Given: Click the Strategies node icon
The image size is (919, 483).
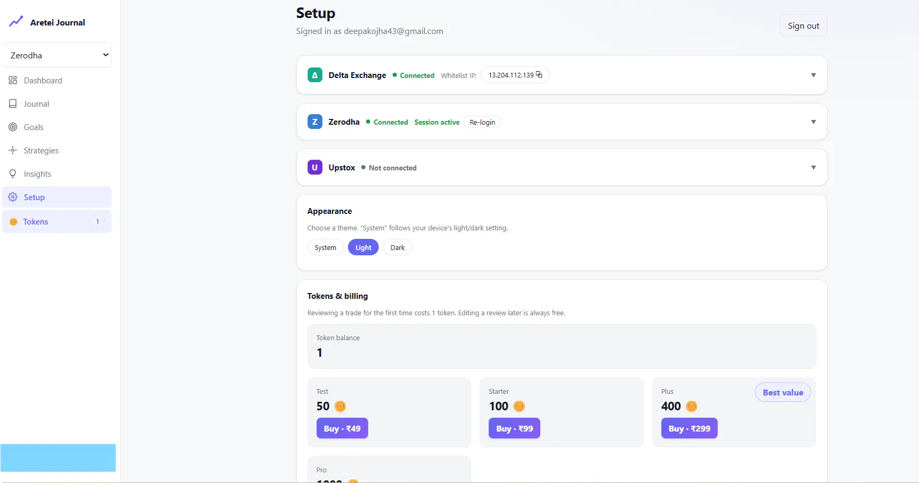Looking at the screenshot, I should [13, 151].
